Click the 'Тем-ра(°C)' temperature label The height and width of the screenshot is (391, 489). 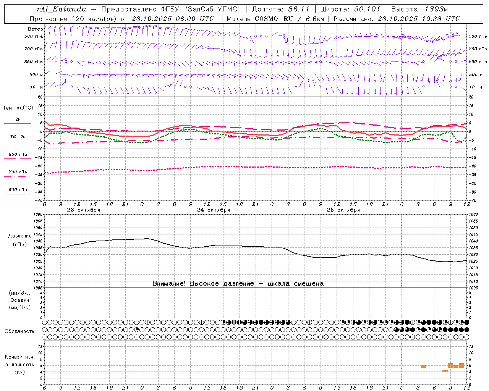coord(18,108)
